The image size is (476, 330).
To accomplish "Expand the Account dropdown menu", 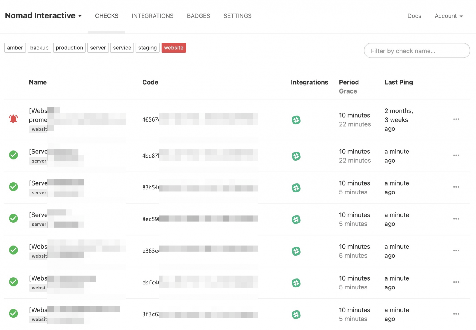I will point(449,16).
